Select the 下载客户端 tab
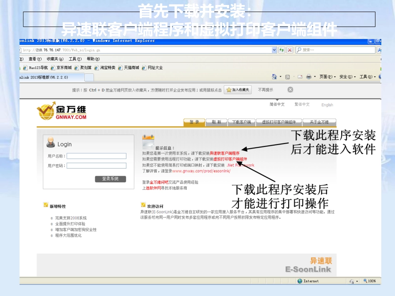Image resolution: width=395 pixels, height=296 pixels. [x=242, y=122]
